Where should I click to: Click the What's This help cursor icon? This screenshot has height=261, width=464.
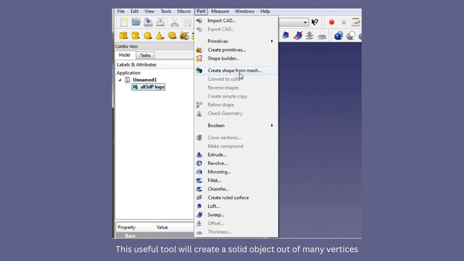(x=315, y=22)
